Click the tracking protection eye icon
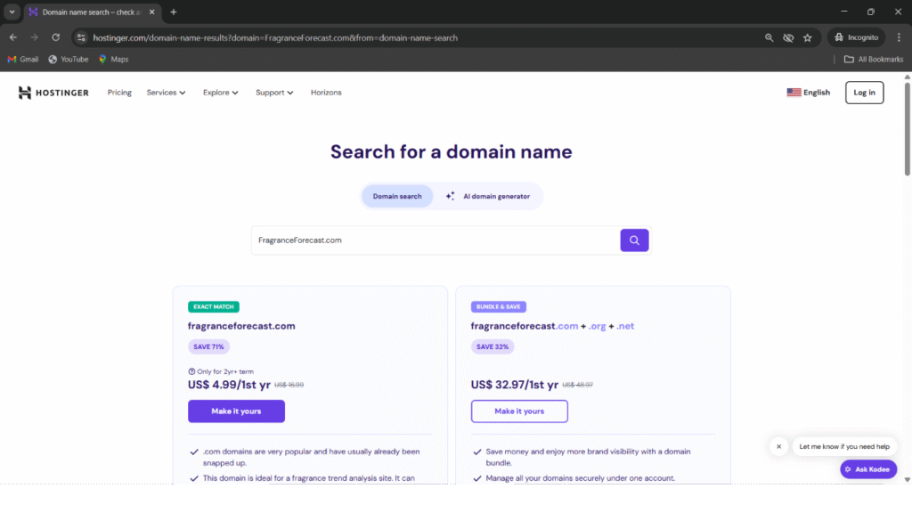 click(x=788, y=37)
